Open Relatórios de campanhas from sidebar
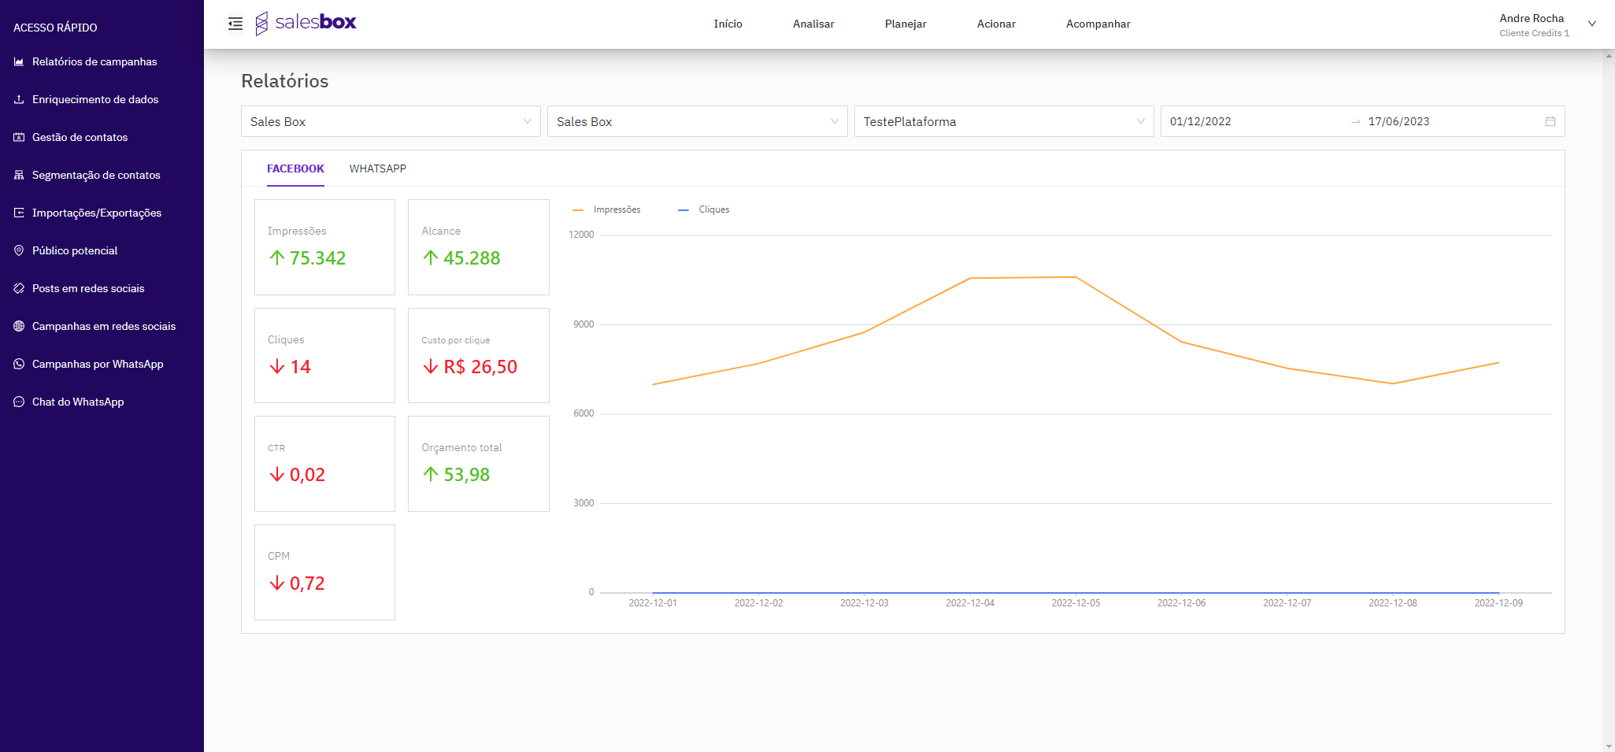 coord(94,61)
